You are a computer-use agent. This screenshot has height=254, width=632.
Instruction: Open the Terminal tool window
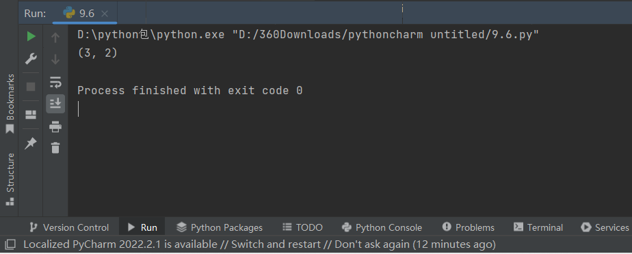[x=538, y=227]
